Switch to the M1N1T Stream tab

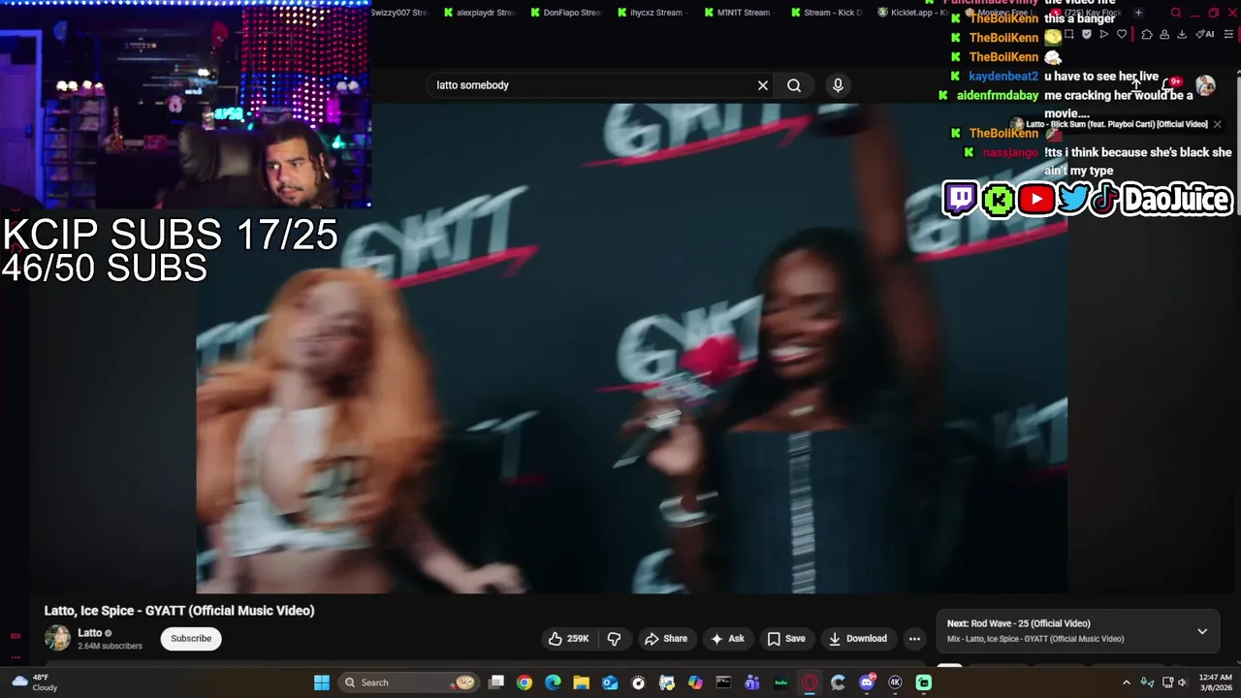click(738, 13)
